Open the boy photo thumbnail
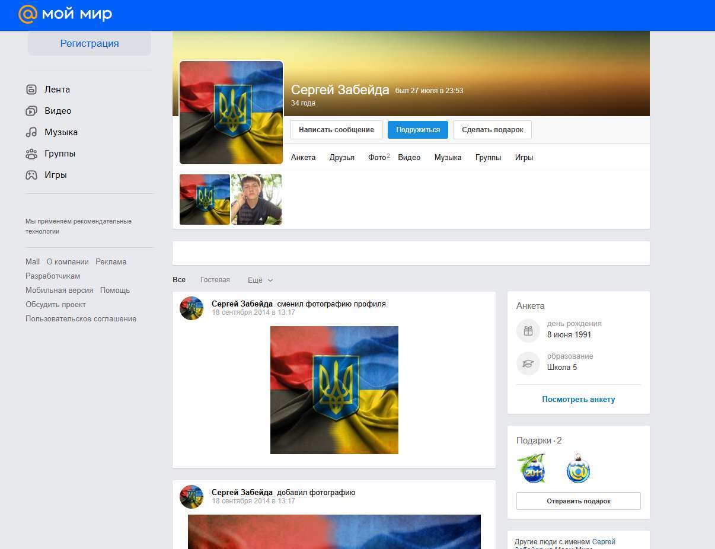Viewport: 715px width, 549px height. tap(257, 199)
